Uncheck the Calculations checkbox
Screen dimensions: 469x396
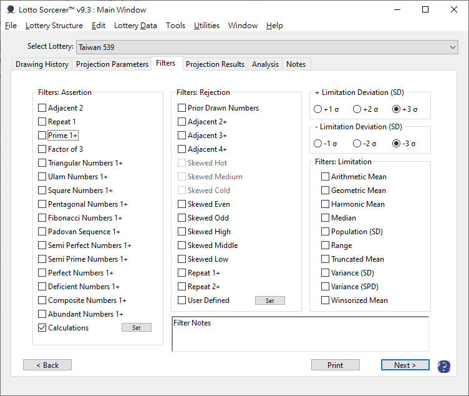42,328
